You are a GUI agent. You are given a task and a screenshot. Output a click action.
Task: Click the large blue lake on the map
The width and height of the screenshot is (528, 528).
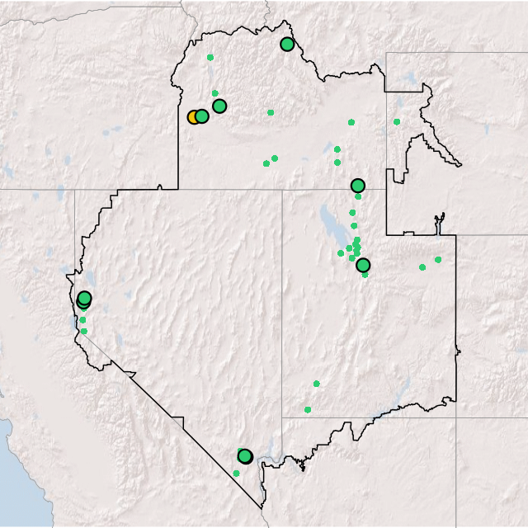coord(329,223)
